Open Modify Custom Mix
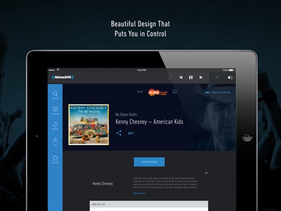Viewport: 281px width, 211px height. [x=217, y=92]
